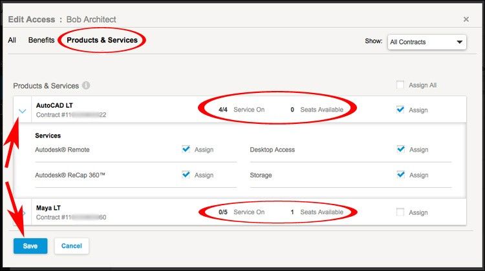485x271 pixels.
Task: Click the AutoCAD LT product name
Action: coord(54,105)
